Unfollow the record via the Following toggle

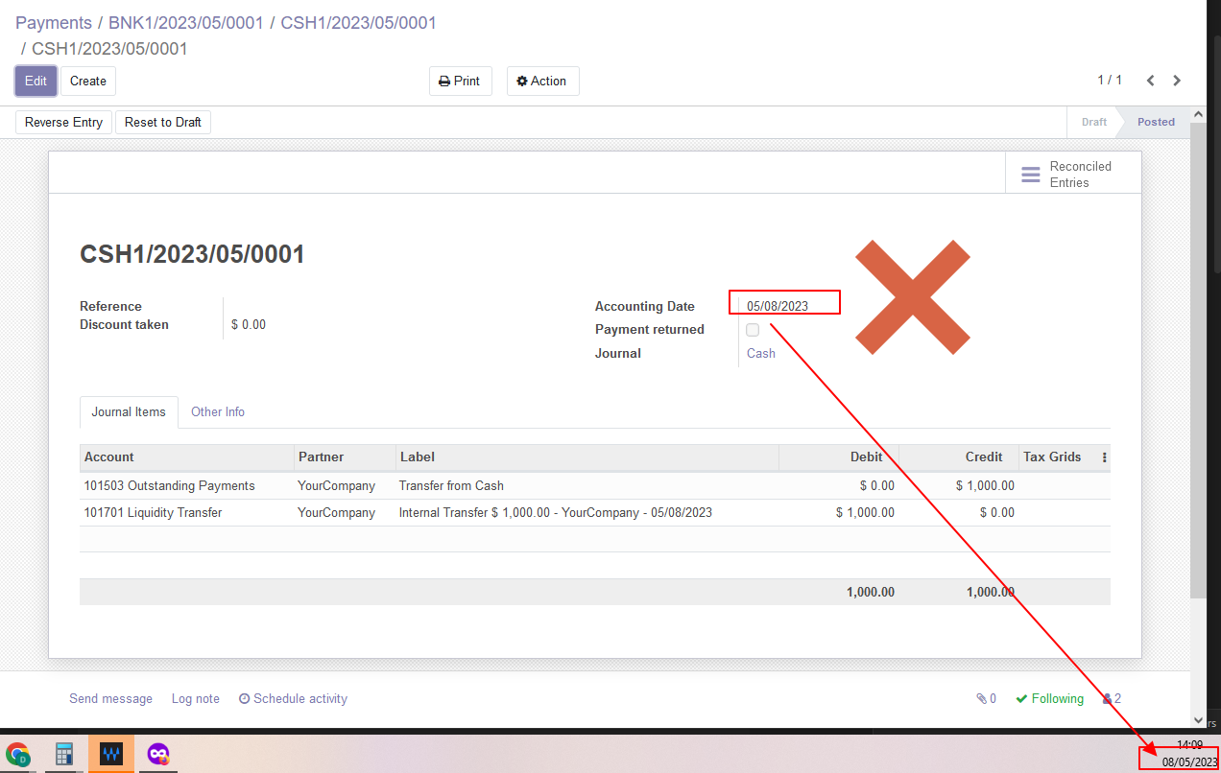[1049, 698]
